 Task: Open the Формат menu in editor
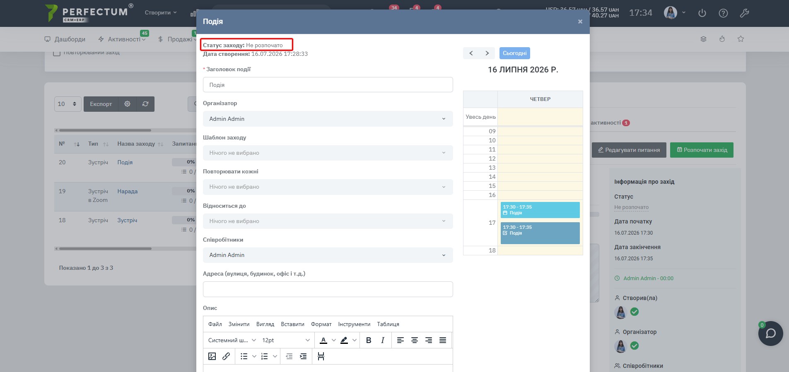point(321,324)
